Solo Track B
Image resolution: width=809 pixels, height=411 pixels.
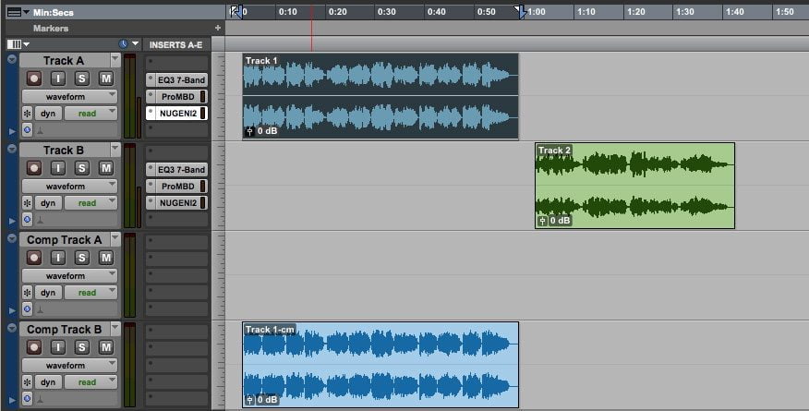[x=82, y=168]
